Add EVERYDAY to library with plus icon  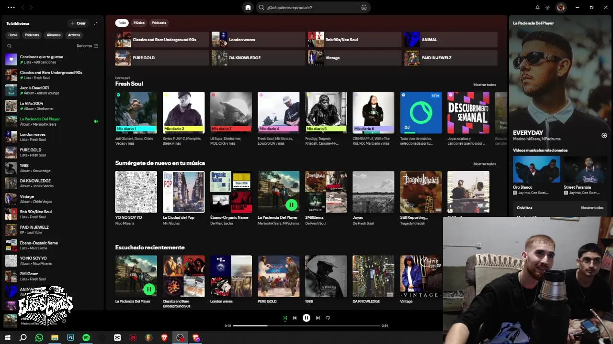point(604,135)
